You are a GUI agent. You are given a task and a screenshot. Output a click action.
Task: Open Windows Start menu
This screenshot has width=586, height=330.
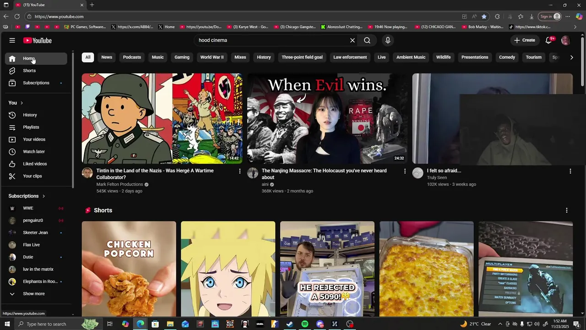7,324
